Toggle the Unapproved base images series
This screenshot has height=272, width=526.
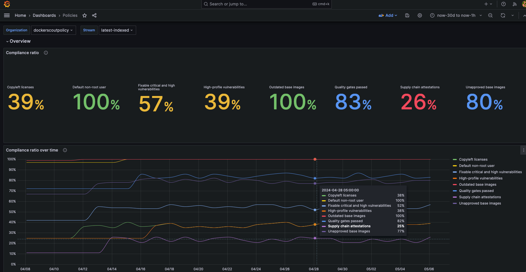click(x=480, y=203)
